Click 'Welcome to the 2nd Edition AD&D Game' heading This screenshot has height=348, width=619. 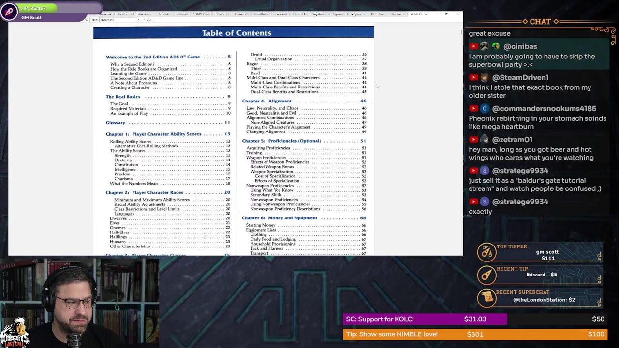[x=153, y=57]
